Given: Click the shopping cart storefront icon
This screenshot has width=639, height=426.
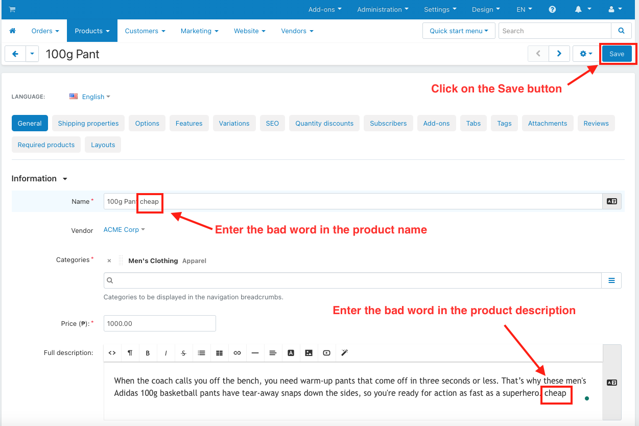Looking at the screenshot, I should tap(12, 9).
